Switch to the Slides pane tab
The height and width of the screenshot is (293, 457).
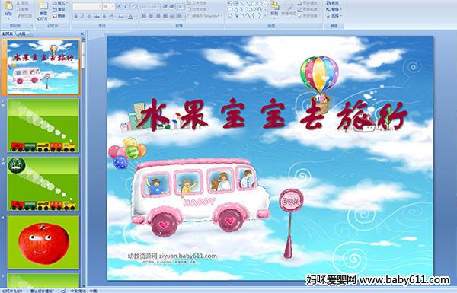tap(8, 33)
